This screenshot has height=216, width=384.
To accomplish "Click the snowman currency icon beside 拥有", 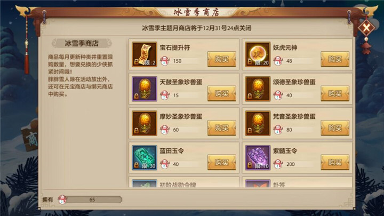I will [x=62, y=199].
